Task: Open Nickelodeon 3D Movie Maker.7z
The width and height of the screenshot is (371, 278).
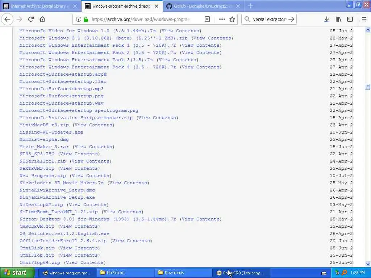Action: (x=62, y=183)
